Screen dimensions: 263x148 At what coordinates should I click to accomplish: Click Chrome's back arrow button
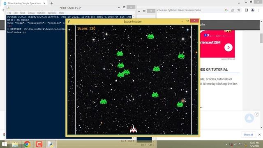pos(4,10)
